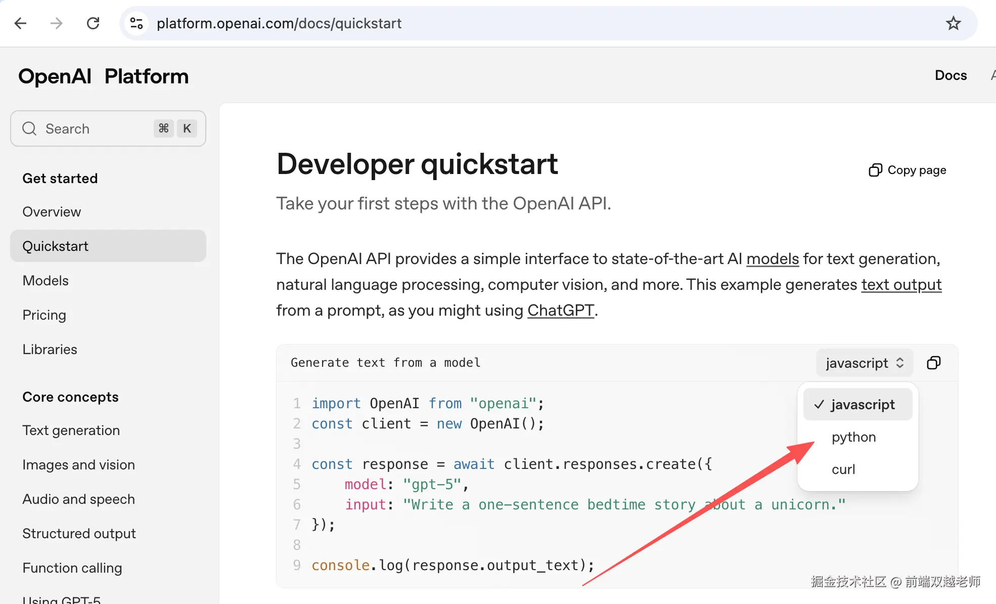
Task: Click the copy code icon in code block
Action: (x=933, y=363)
